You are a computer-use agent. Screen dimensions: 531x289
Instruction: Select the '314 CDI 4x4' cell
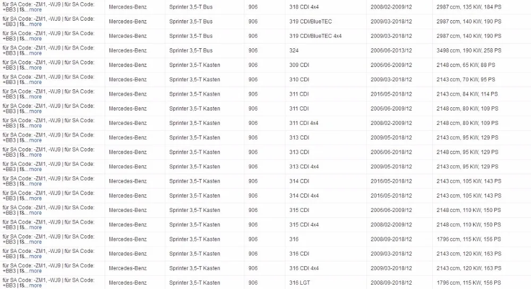point(304,196)
